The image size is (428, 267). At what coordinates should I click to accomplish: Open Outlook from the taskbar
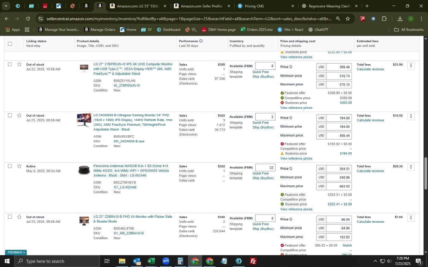[136, 261]
